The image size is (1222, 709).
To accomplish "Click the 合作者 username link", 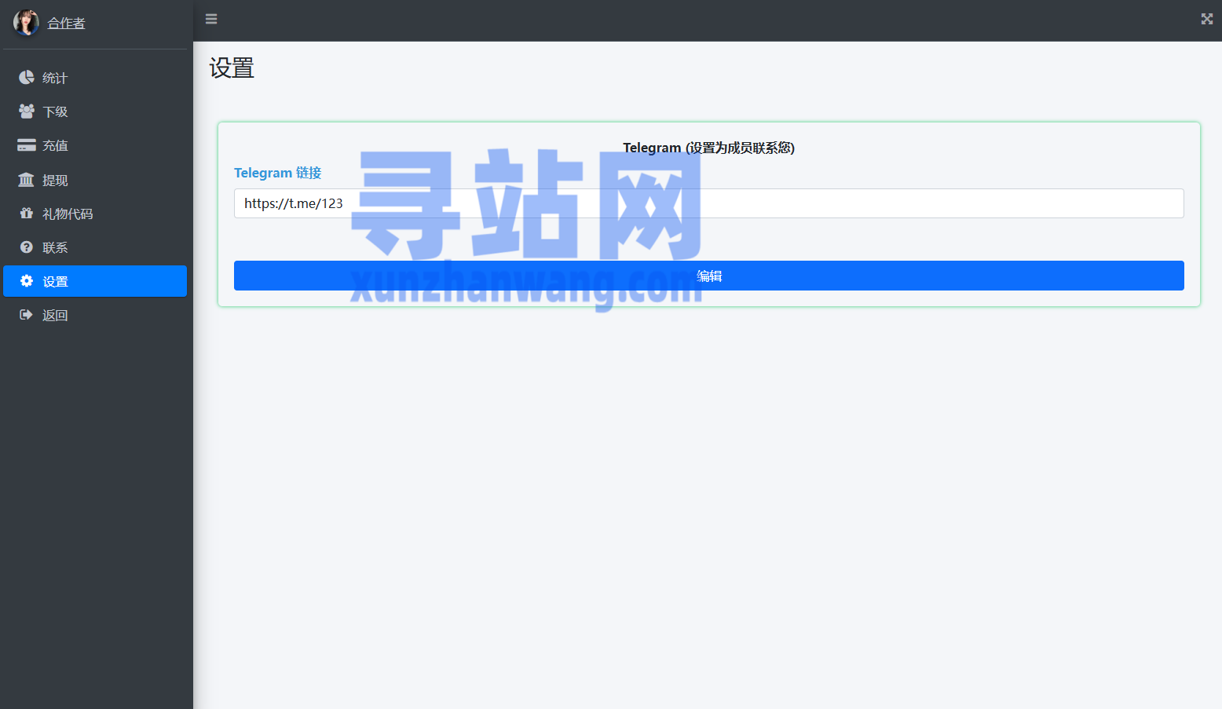I will click(66, 24).
